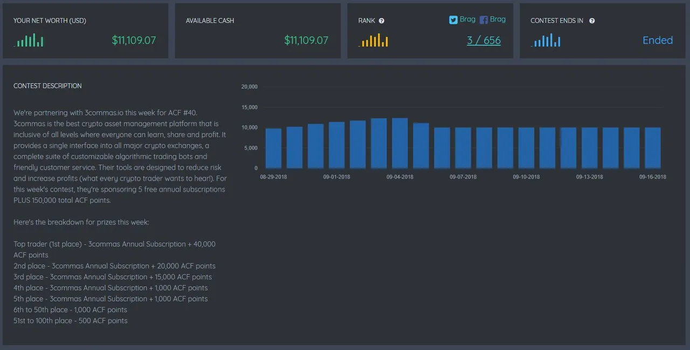The height and width of the screenshot is (350, 690).
Task: Click the 09-13-2018 date label
Action: pos(590,177)
